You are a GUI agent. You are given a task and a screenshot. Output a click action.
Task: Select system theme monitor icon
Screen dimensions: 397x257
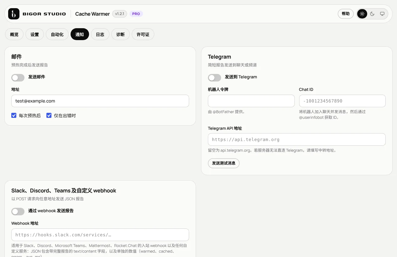tap(382, 14)
